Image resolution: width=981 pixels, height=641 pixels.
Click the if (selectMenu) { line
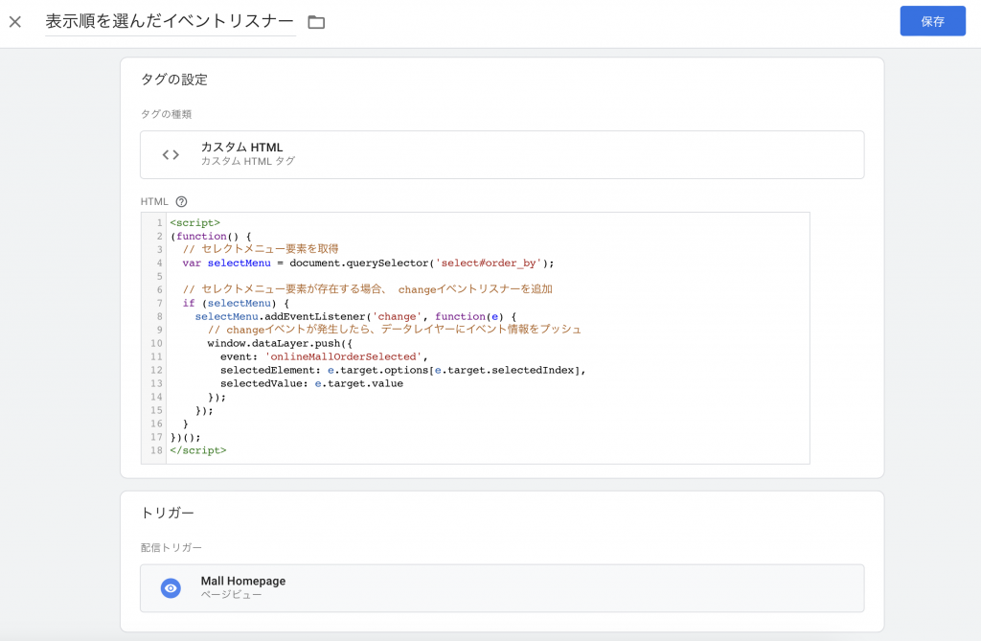pos(236,303)
